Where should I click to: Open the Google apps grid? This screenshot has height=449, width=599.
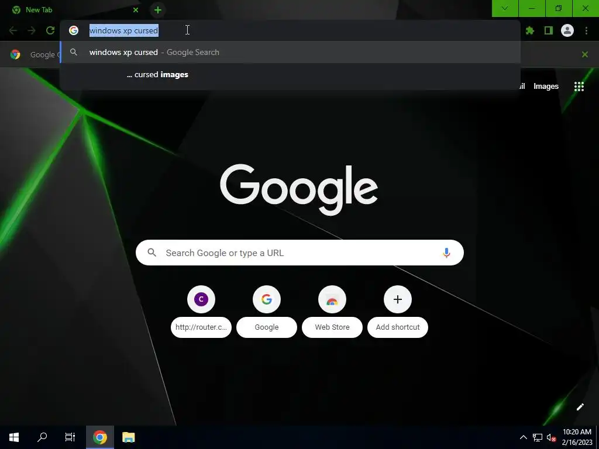579,87
